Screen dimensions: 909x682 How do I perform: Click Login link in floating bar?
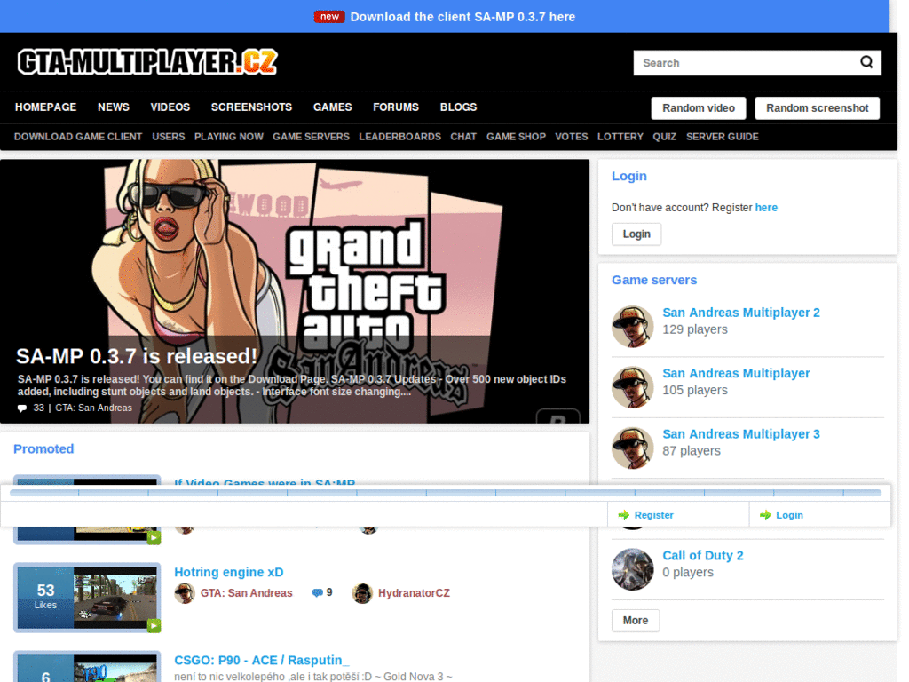coord(789,515)
